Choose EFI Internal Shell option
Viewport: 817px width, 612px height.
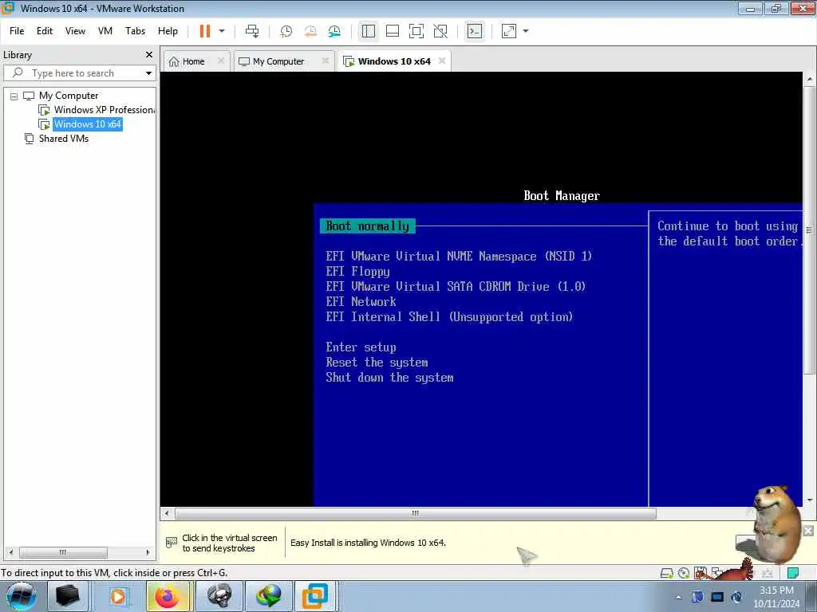click(449, 316)
